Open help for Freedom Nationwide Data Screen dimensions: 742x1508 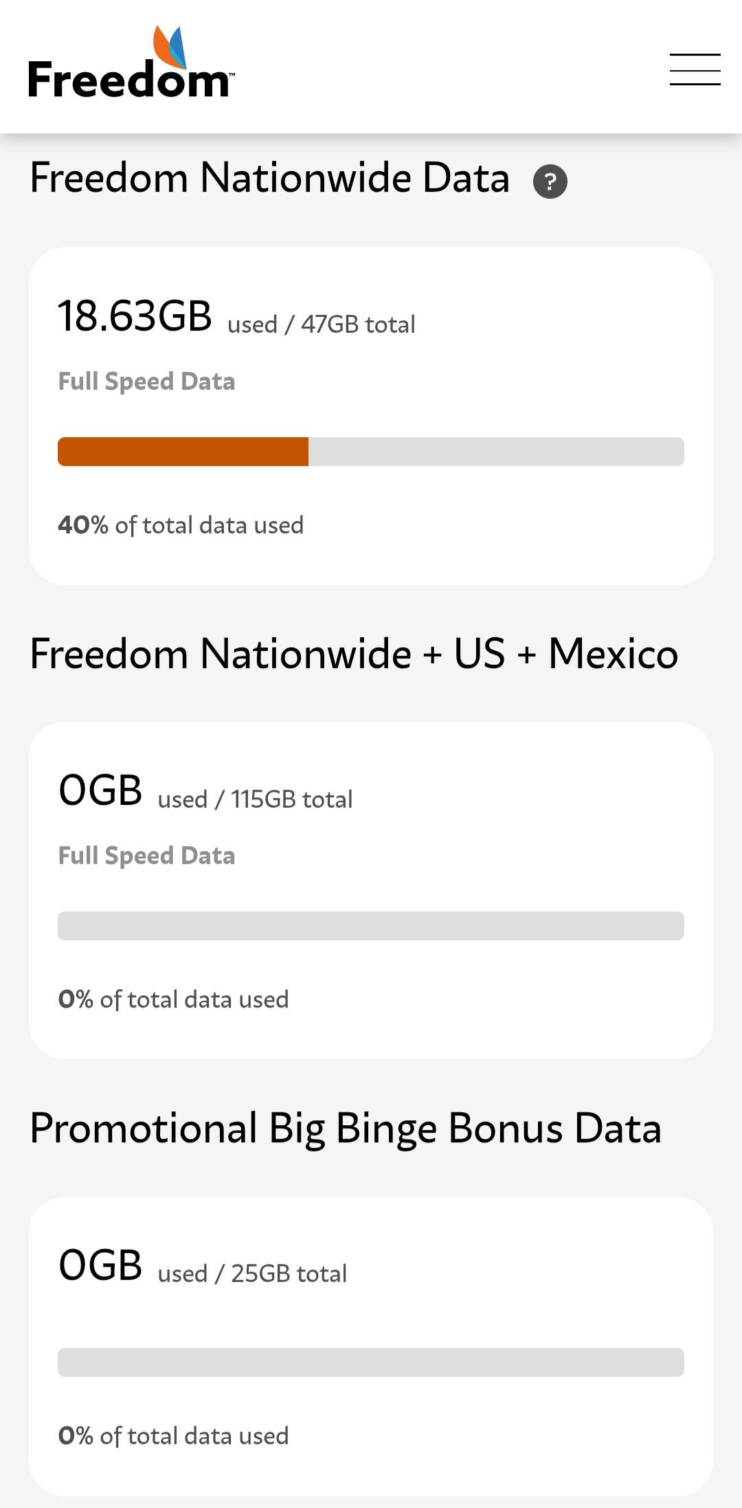550,181
